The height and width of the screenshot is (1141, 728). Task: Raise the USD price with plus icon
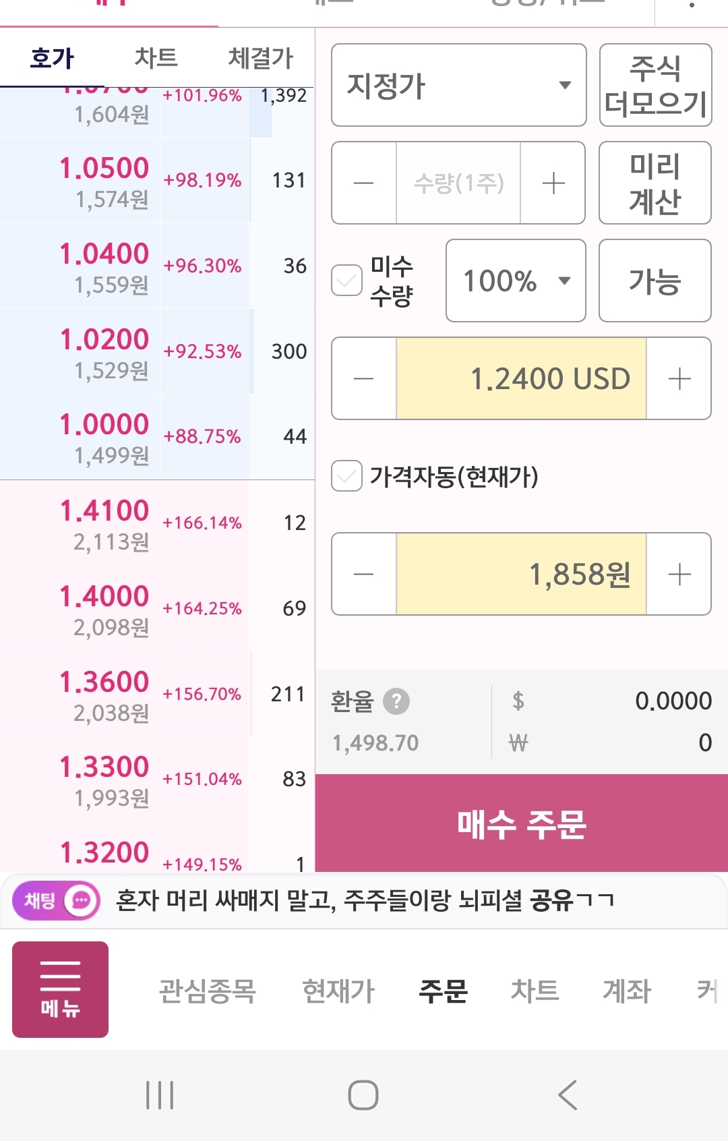tap(679, 378)
